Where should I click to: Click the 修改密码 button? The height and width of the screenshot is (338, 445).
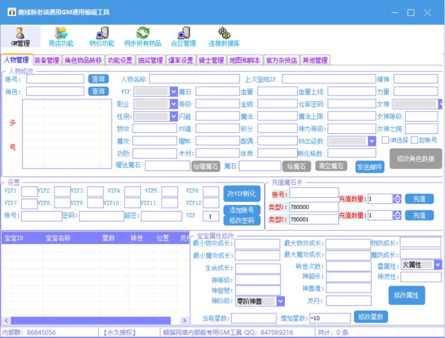(x=242, y=220)
